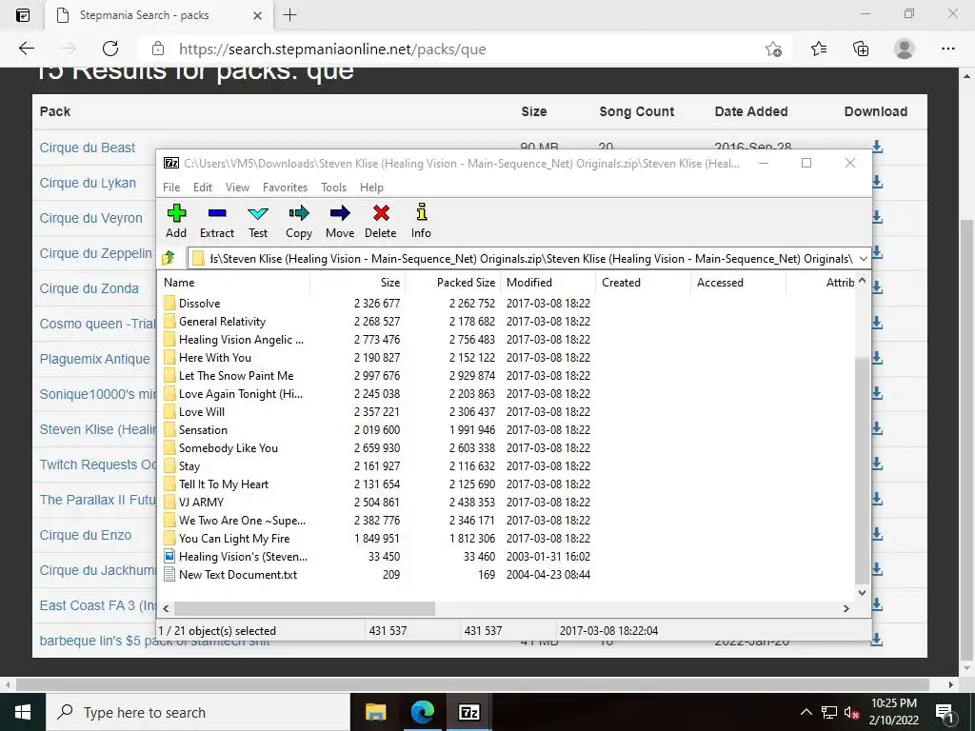Viewport: 975px width, 731px height.
Task: Click the browser Back arrow
Action: pos(26,49)
